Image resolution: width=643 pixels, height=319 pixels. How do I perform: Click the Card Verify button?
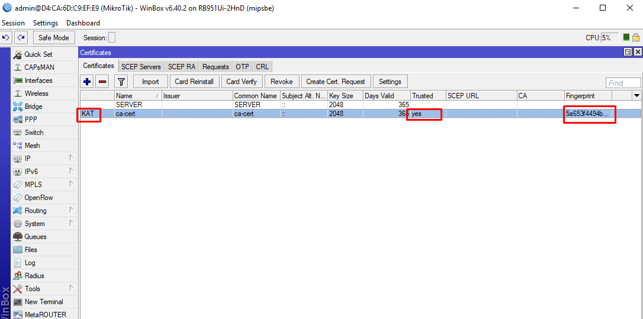242,82
